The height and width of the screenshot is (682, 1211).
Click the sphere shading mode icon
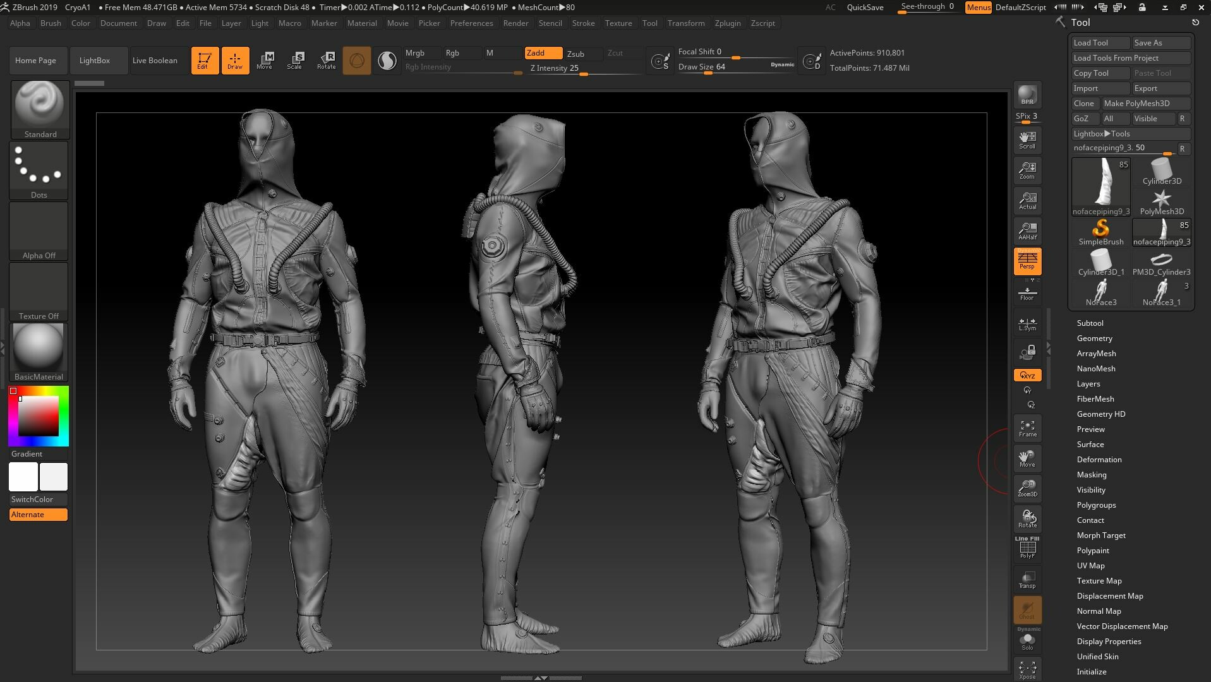point(356,61)
